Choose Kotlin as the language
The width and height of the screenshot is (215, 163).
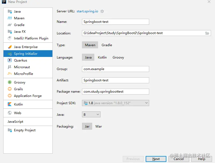102,57
